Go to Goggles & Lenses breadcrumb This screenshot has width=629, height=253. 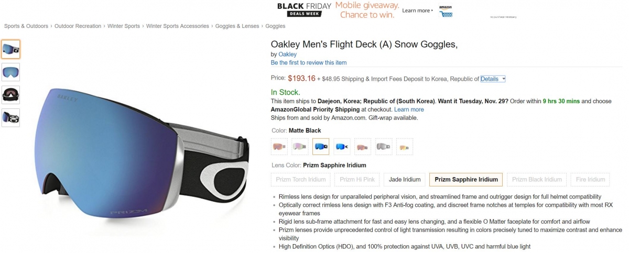[x=237, y=26]
